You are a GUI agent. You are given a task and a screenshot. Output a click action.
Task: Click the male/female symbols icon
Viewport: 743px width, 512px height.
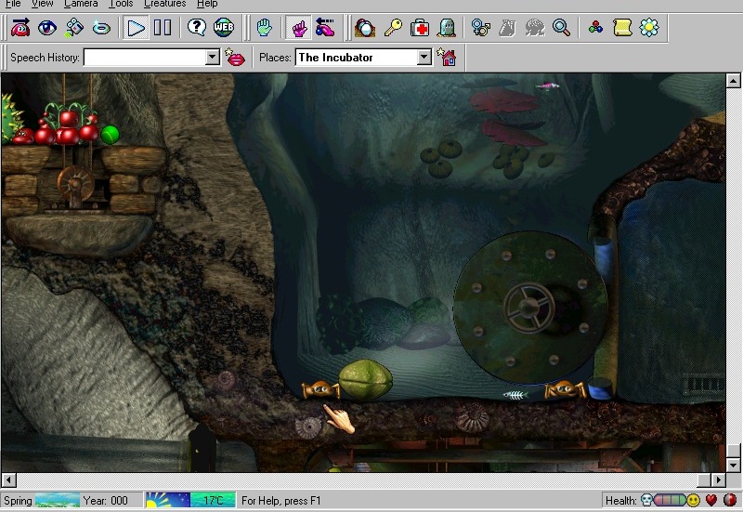pos(480,28)
